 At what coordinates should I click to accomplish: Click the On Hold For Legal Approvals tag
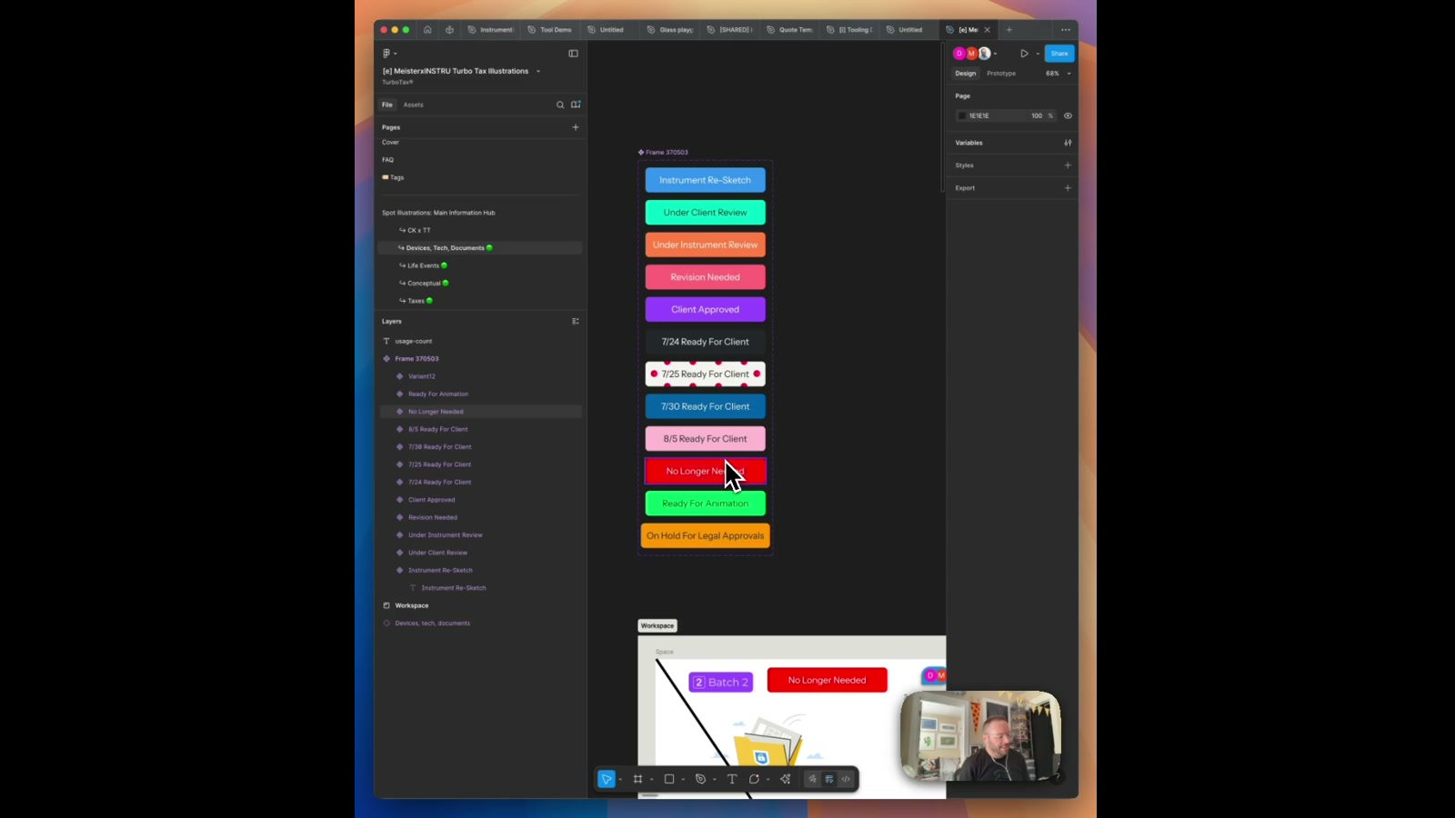coord(706,536)
